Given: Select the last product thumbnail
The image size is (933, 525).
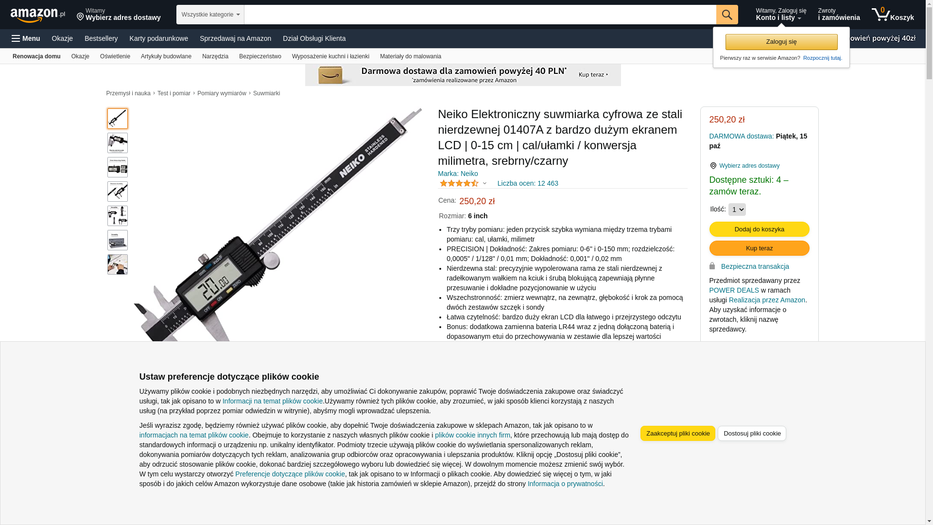Looking at the screenshot, I should coord(118,264).
